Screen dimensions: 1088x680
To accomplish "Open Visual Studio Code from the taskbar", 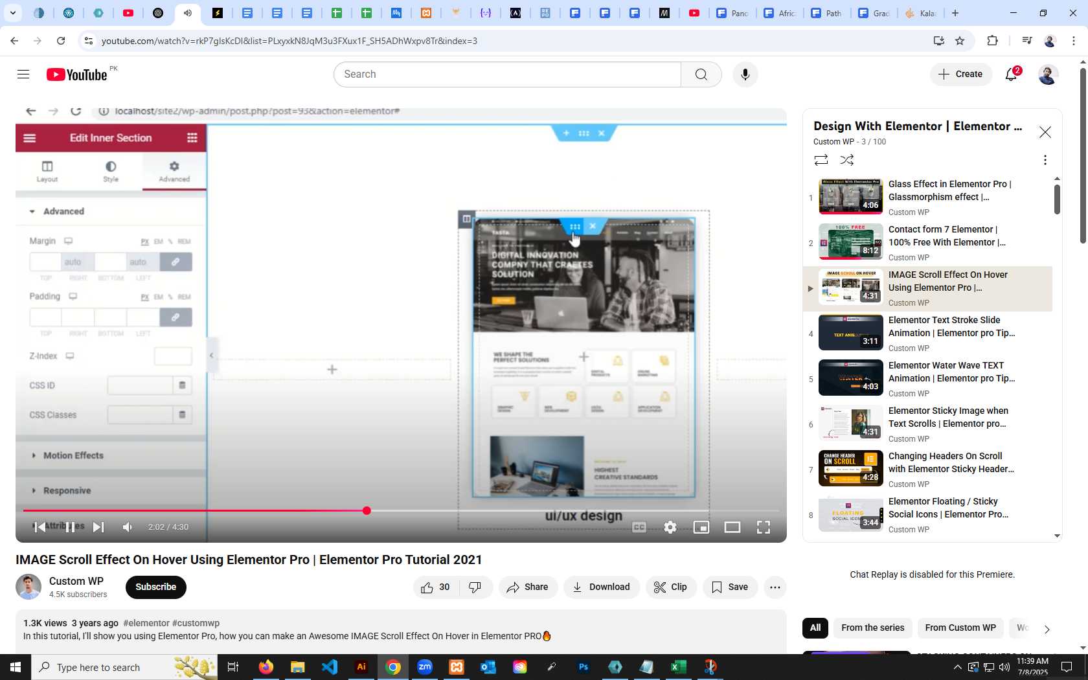I will [330, 667].
